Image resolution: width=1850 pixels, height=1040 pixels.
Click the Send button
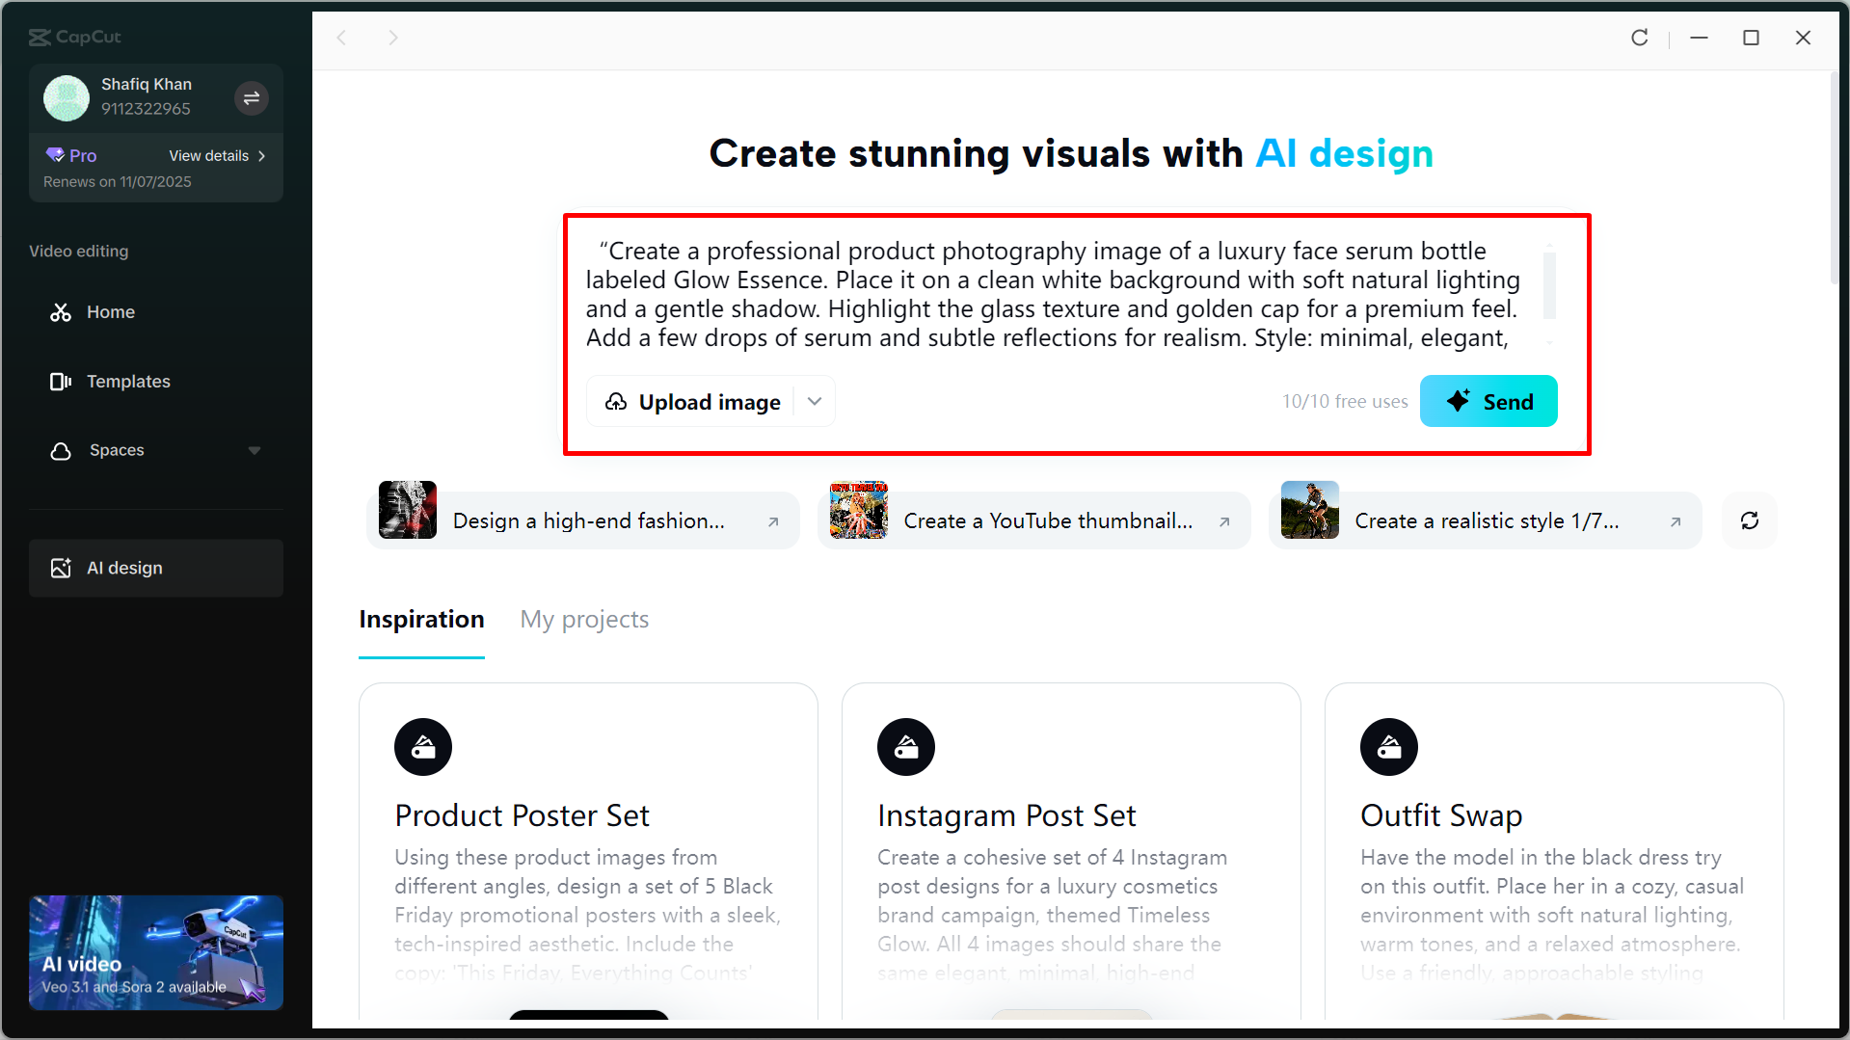tap(1488, 402)
